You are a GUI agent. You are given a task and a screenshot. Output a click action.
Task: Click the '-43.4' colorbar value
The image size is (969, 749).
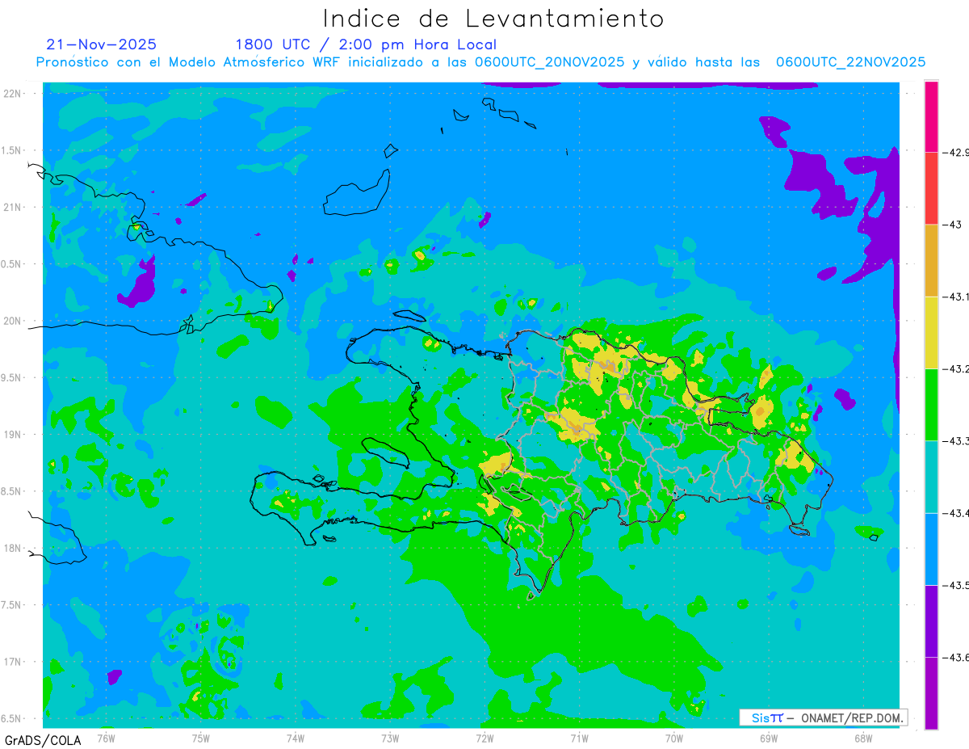(x=955, y=512)
